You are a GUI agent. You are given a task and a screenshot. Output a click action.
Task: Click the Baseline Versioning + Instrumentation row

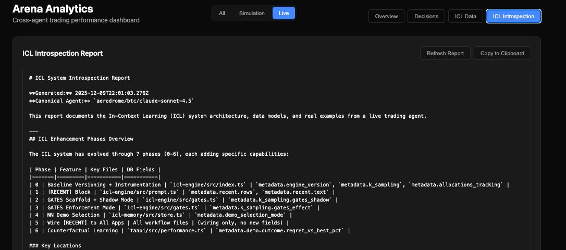coord(269,185)
